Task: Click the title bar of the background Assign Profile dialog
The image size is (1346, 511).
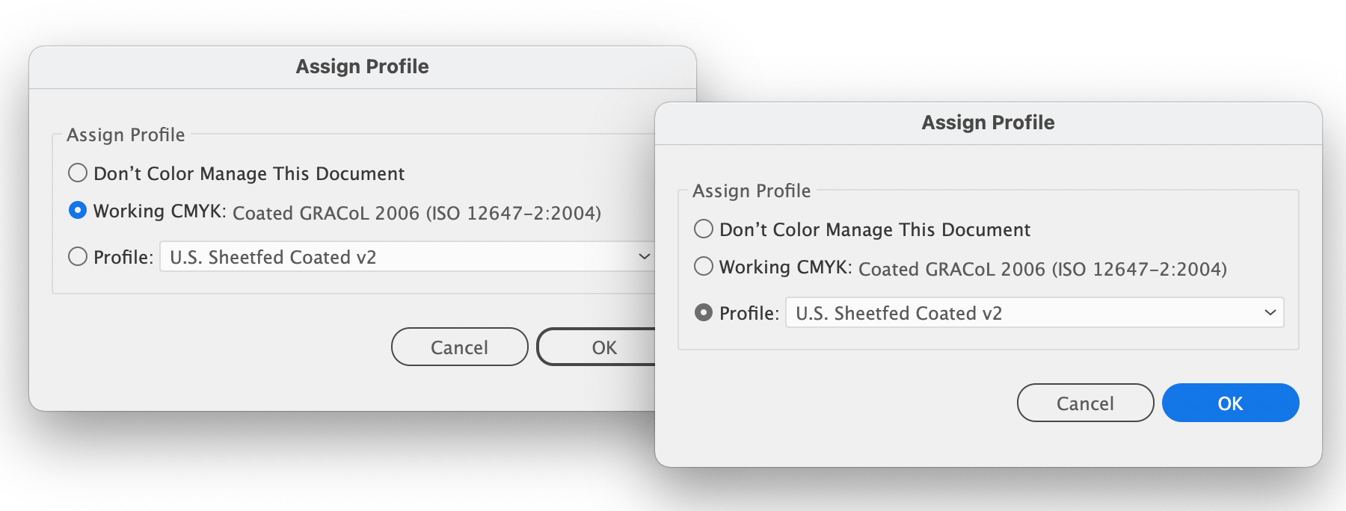Action: click(x=362, y=66)
